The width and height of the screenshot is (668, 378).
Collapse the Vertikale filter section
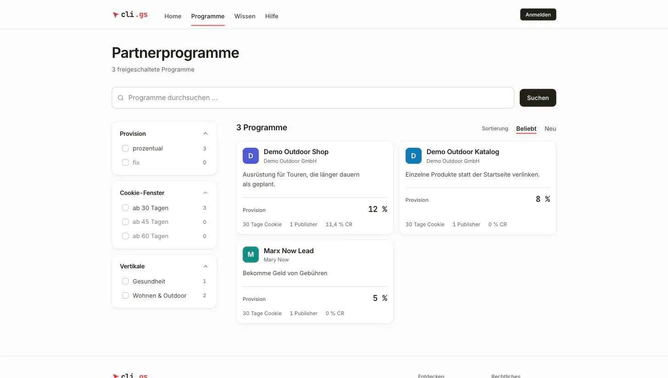205,266
